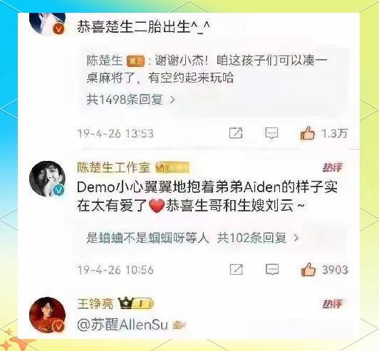Open 陈楚生 name in quoted reply
The image size is (379, 351).
pyautogui.click(x=105, y=61)
